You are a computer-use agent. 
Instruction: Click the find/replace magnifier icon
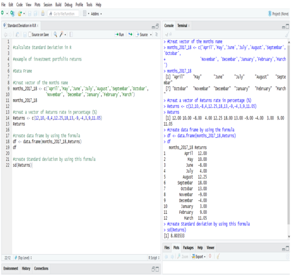coord(55,34)
